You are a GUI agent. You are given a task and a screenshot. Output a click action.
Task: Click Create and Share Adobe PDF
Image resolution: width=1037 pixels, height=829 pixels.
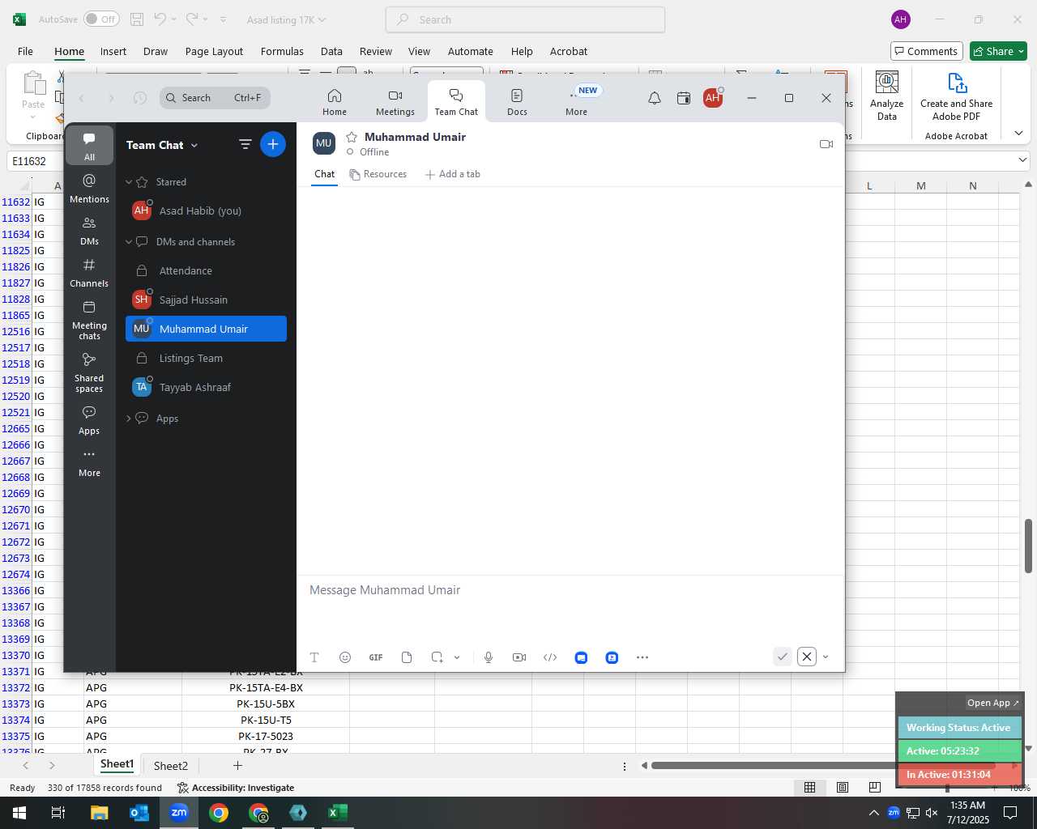point(956,96)
